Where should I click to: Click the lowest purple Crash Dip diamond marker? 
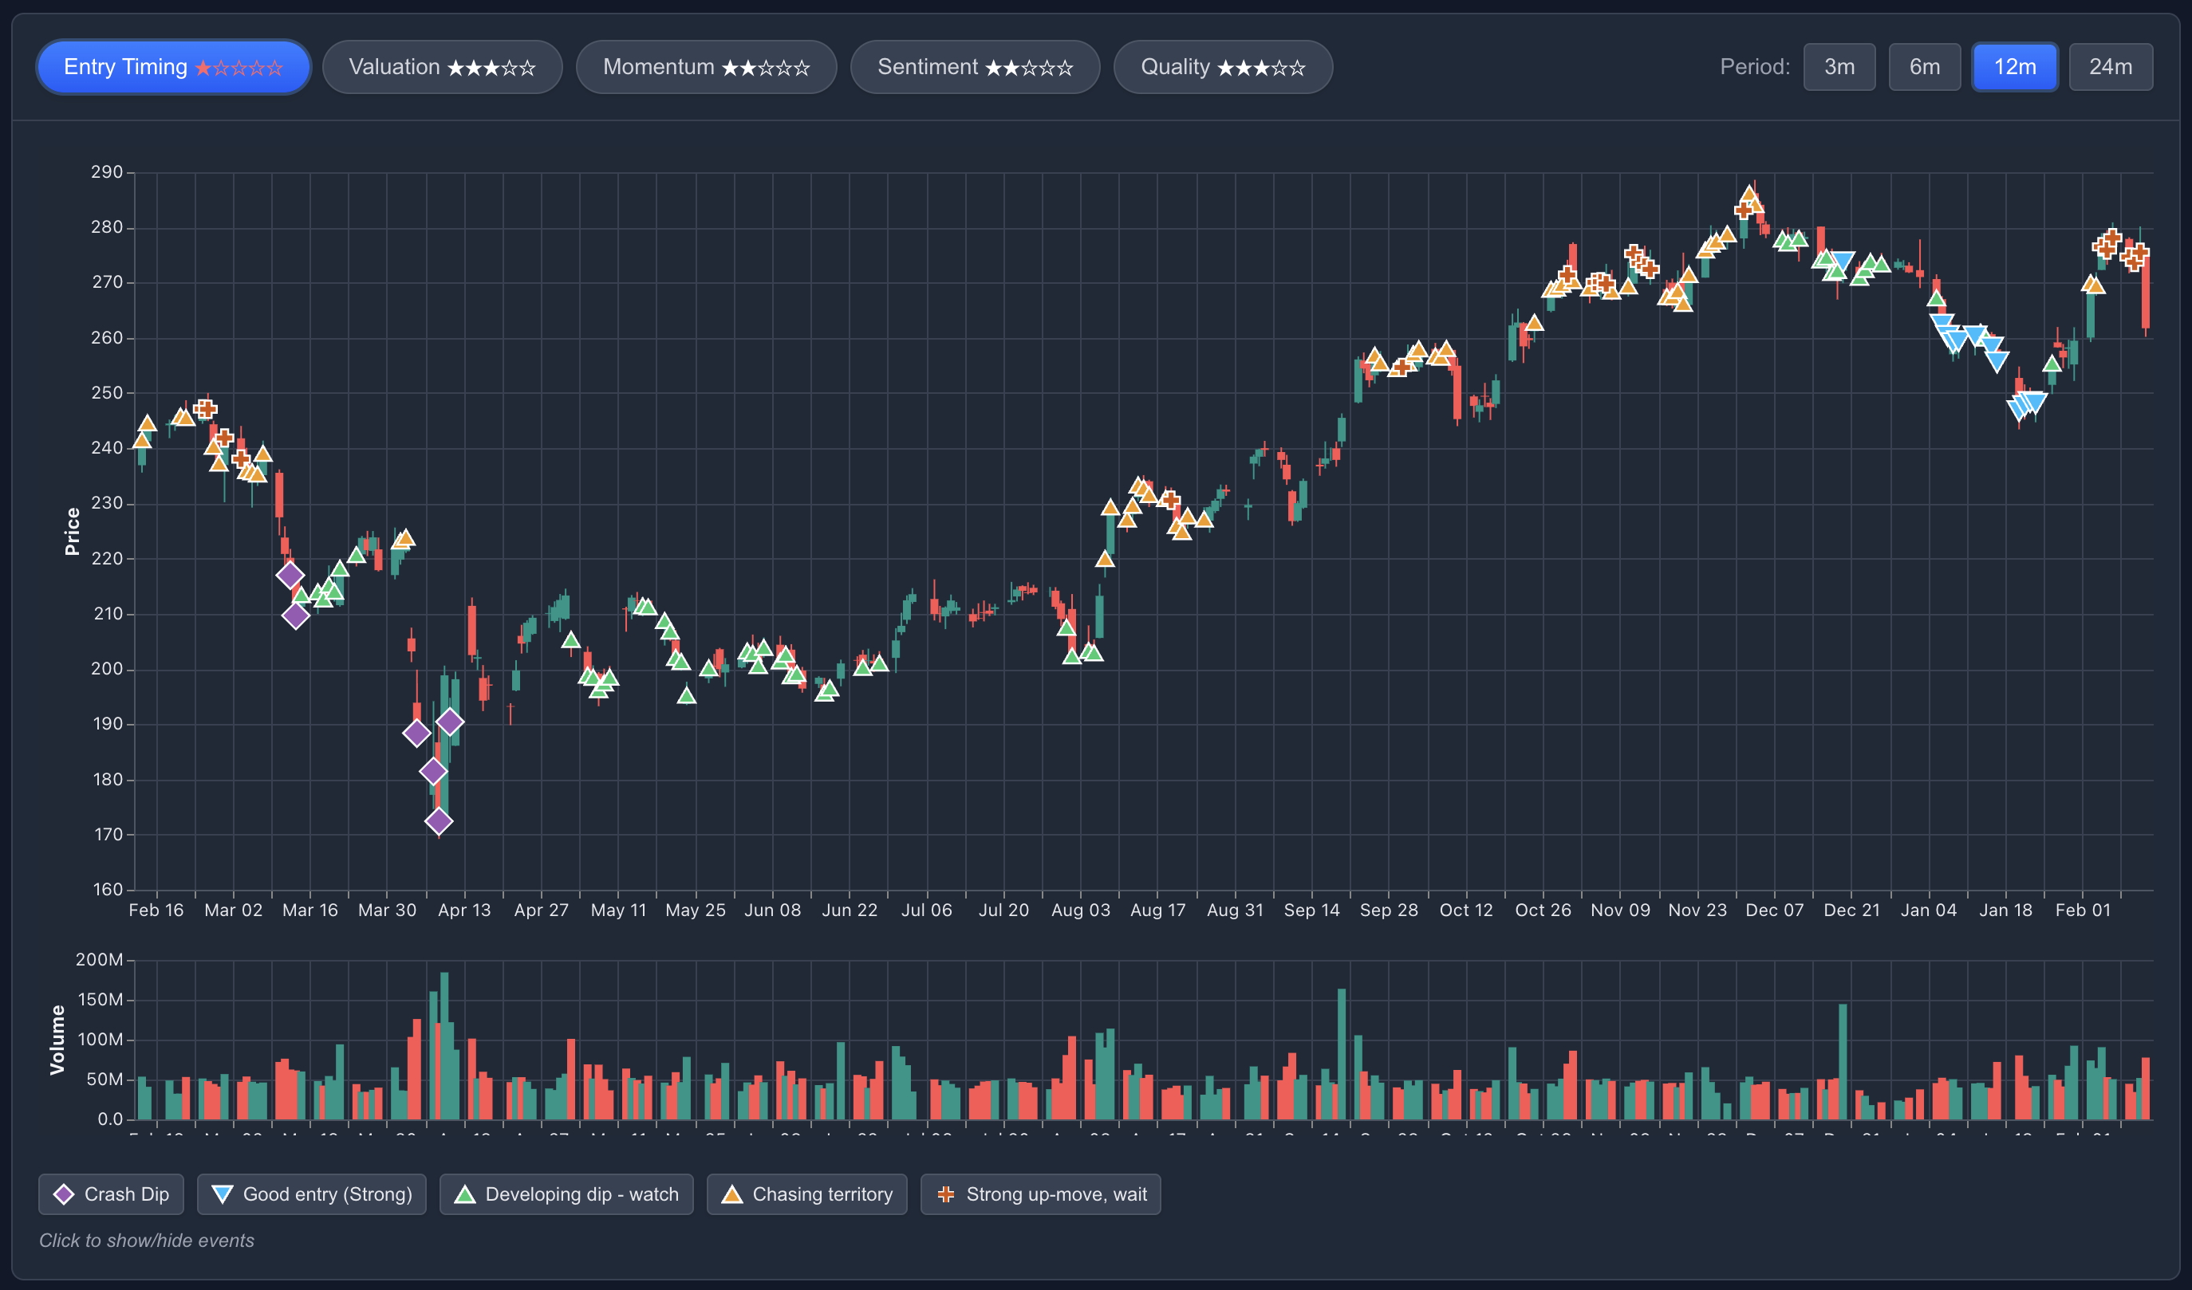(439, 820)
